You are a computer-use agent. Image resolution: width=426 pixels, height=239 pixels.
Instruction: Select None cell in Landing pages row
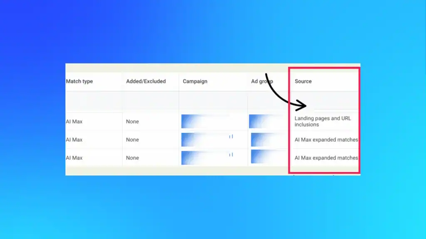tap(132, 122)
